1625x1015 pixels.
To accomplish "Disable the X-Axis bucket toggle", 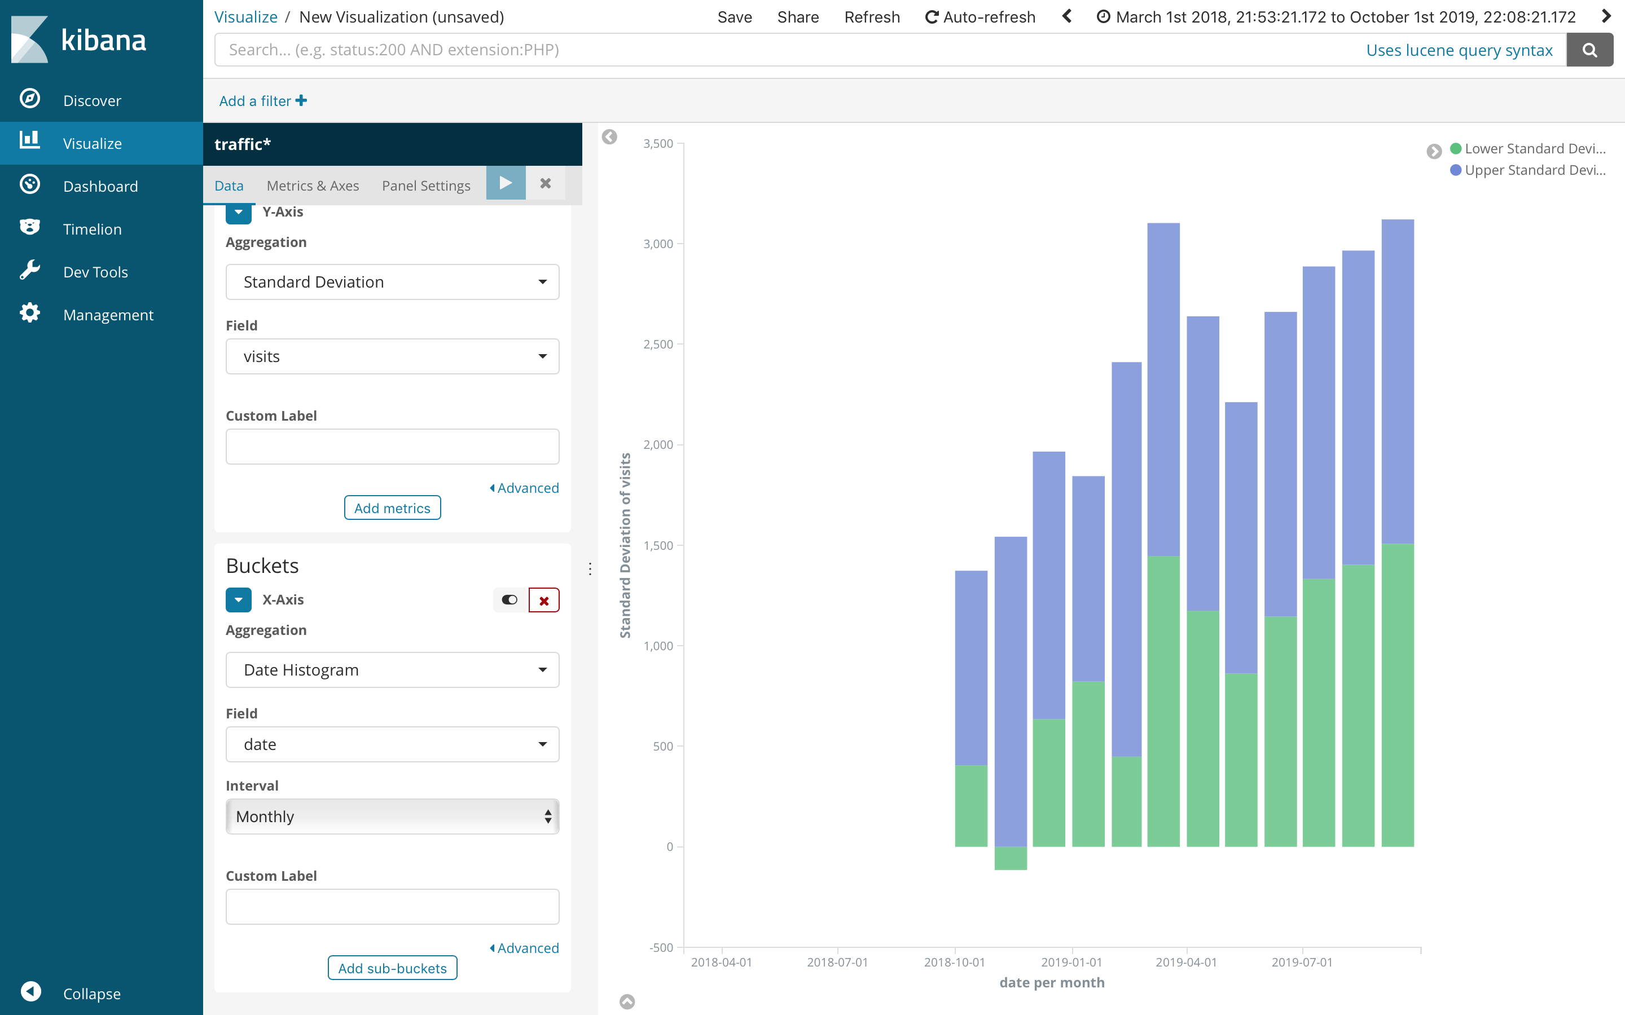I will (509, 599).
